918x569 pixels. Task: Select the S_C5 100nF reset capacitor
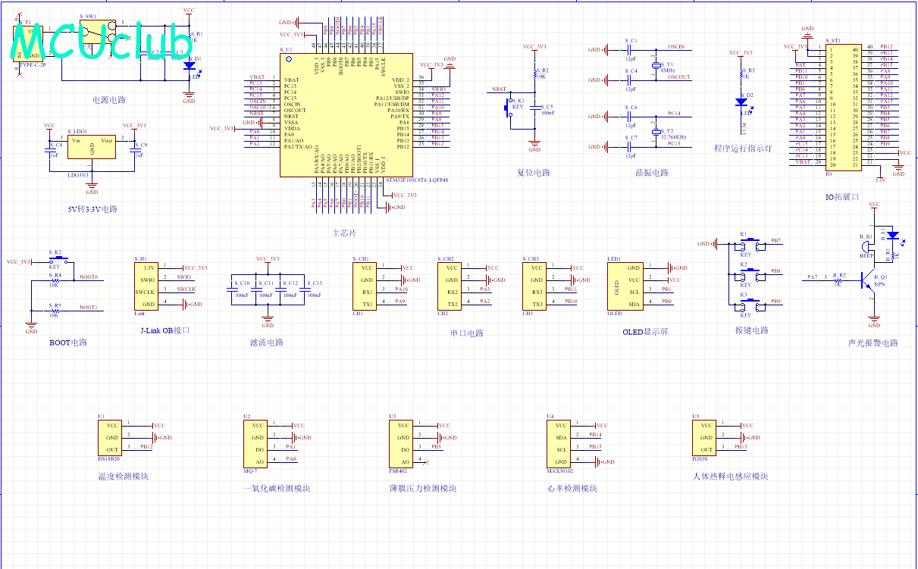[534, 107]
